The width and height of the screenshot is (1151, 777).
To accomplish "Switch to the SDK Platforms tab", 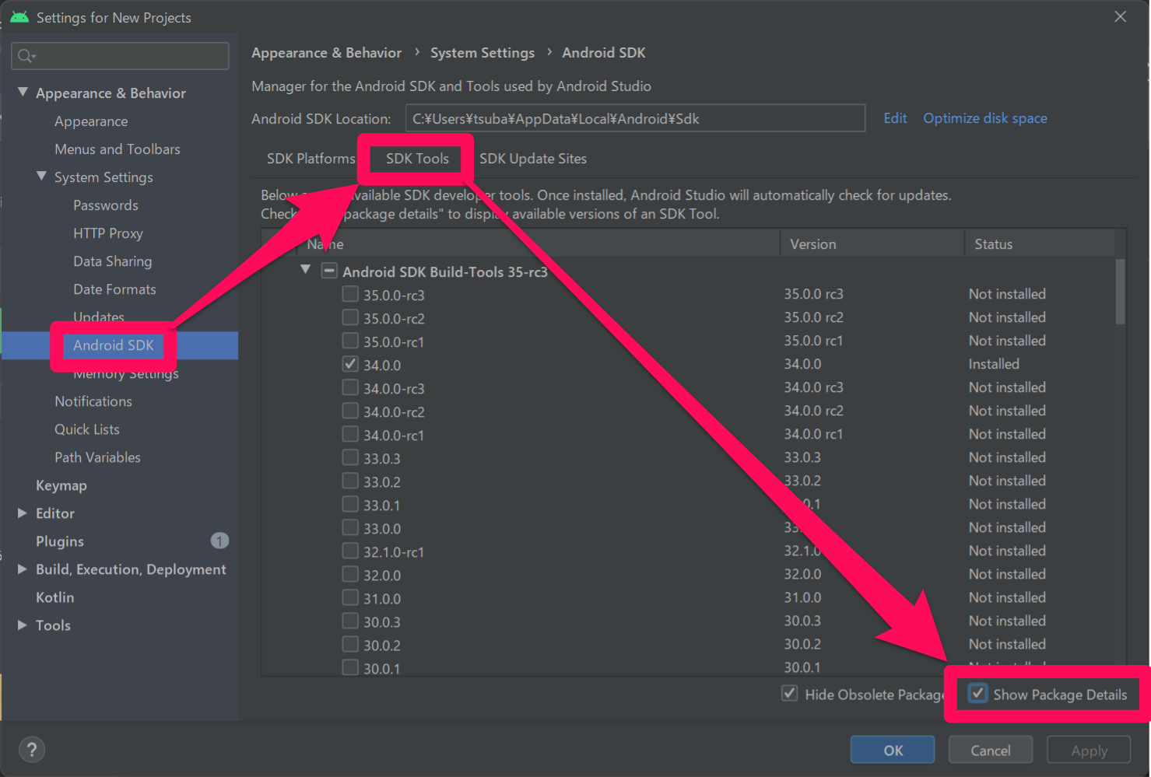I will [x=311, y=159].
